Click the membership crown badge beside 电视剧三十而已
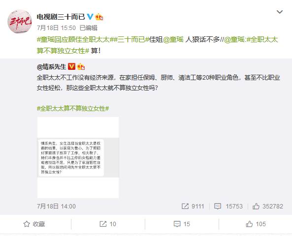 pyautogui.click(x=99, y=17)
